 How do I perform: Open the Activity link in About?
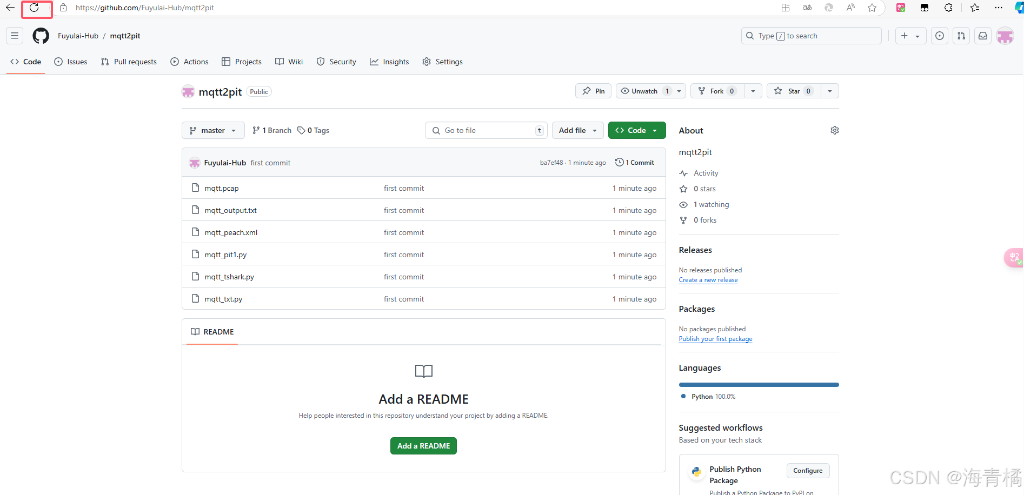706,173
